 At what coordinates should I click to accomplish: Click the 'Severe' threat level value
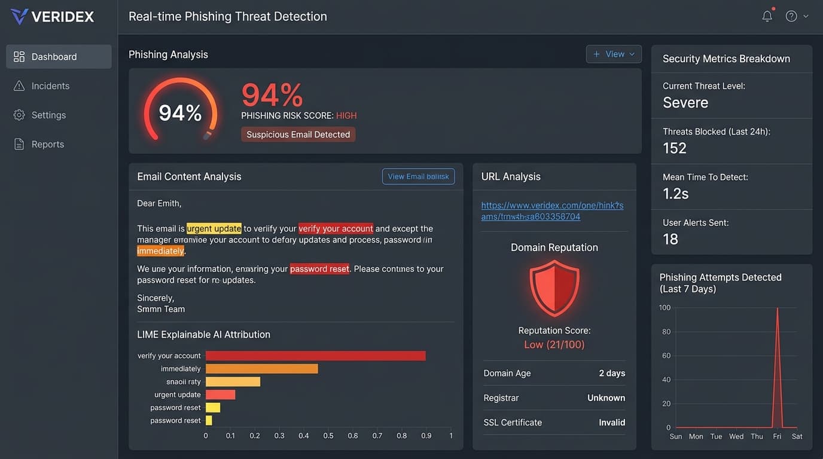pos(685,103)
